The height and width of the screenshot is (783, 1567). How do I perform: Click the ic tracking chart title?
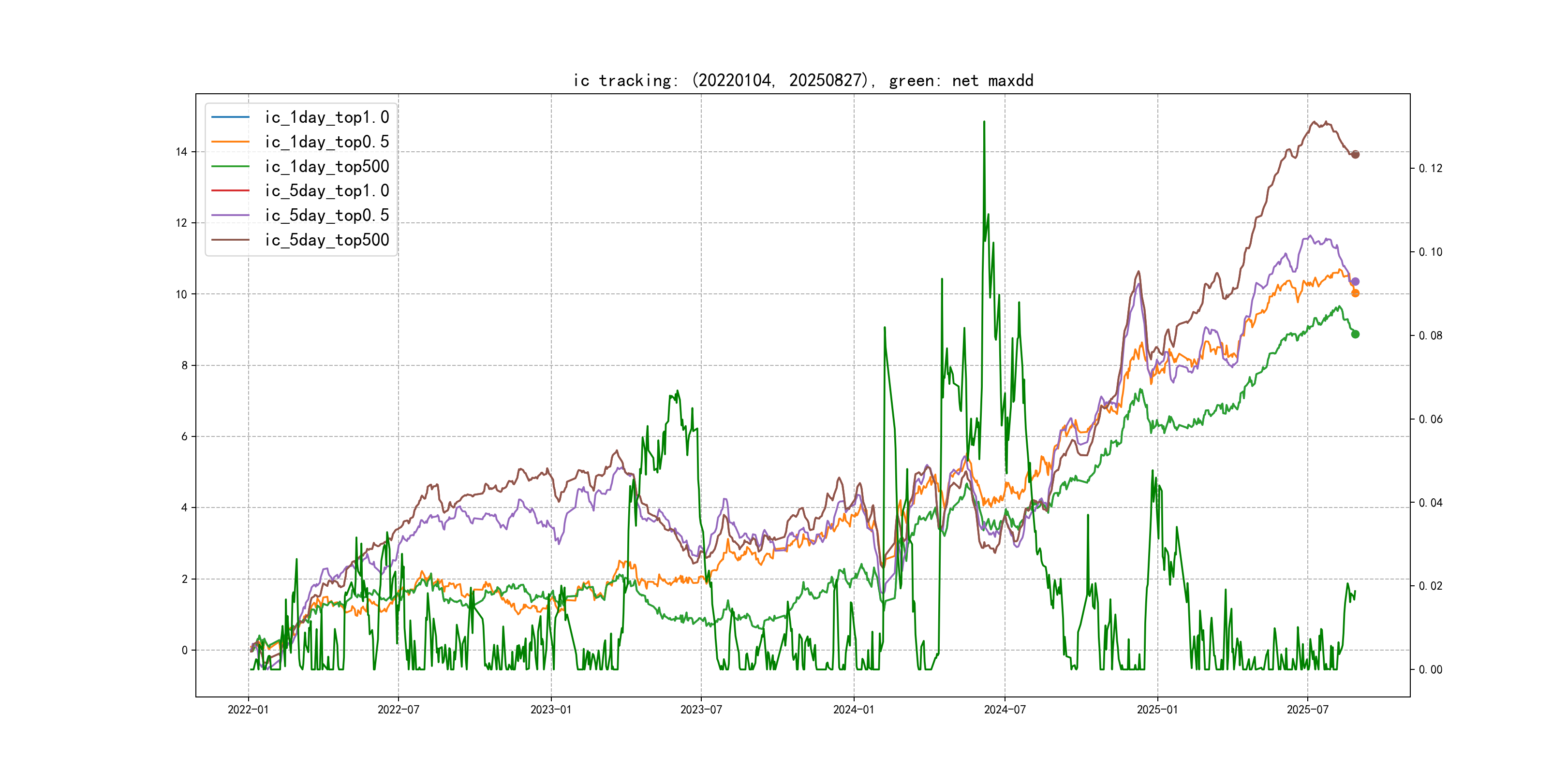coord(803,80)
